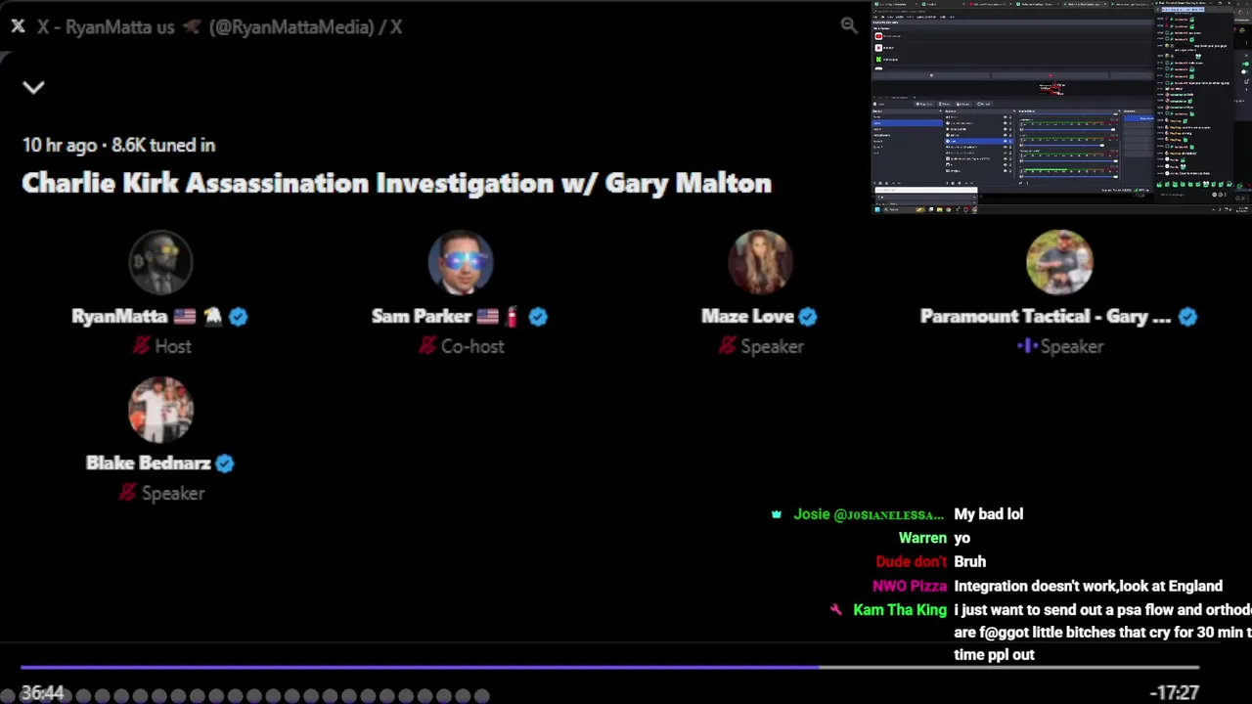
Task: Click the chat message 'Bruh'
Action: pos(970,562)
